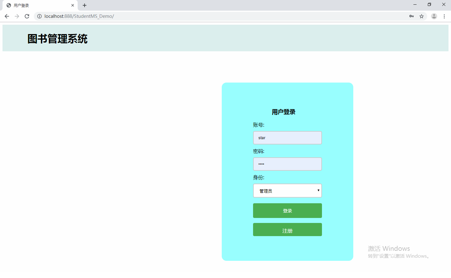The height and width of the screenshot is (278, 451).
Task: Go back to the previous page
Action: tap(7, 16)
